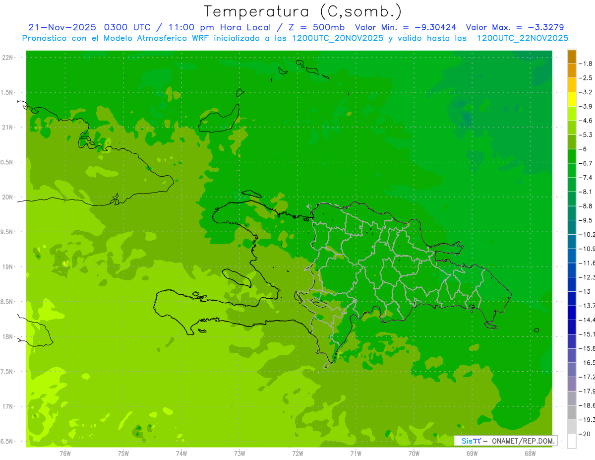
Task: Click the -3.2 colorbar value
Action: [x=586, y=92]
